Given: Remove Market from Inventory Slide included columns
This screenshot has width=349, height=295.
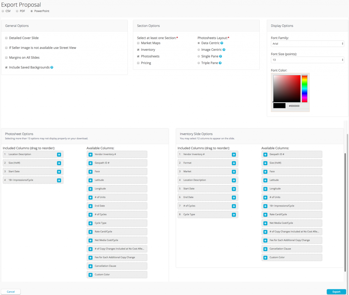Looking at the screenshot, I should click(x=234, y=172).
